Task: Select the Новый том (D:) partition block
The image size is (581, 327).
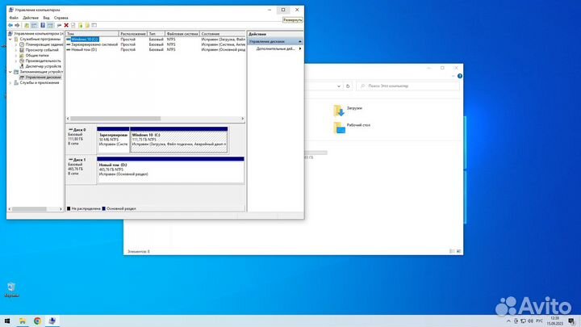Action: coord(170,170)
